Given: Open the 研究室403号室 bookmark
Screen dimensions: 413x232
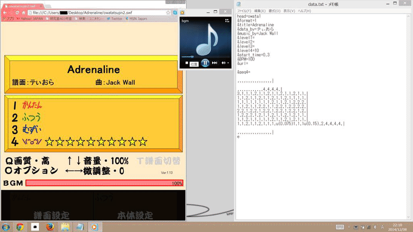Looking at the screenshot, I should (x=59, y=18).
